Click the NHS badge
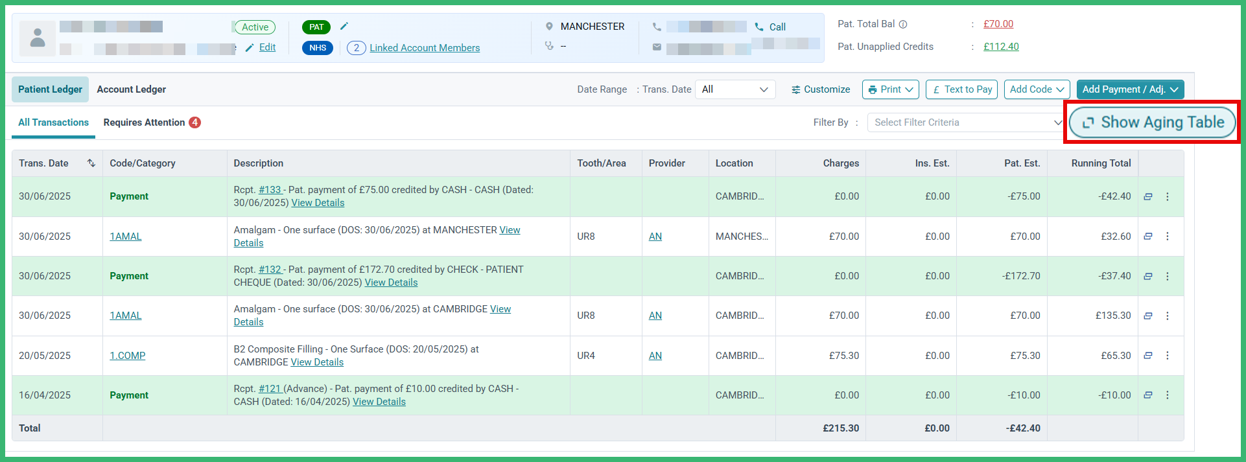This screenshot has width=1246, height=462. pos(318,48)
